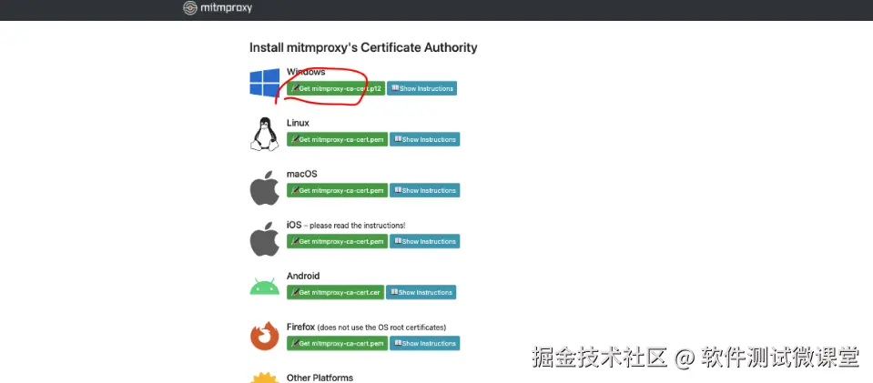873x383 pixels.
Task: Click the Apple logo beside iOS
Action: [x=265, y=239]
